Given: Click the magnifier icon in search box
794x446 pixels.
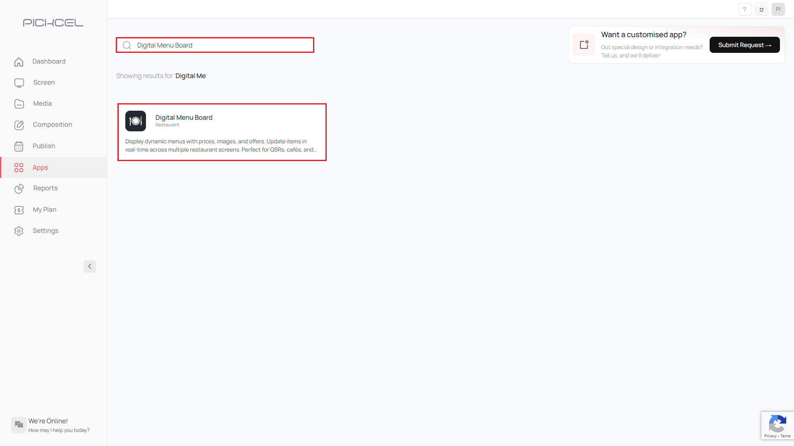Looking at the screenshot, I should coord(127,45).
